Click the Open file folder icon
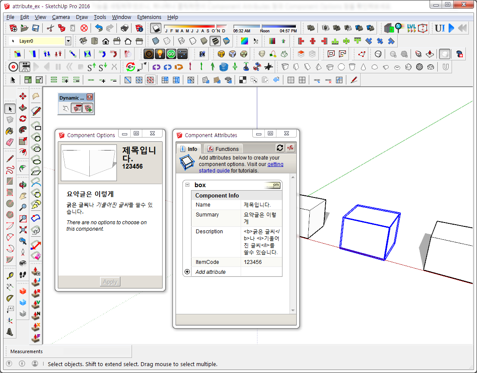This screenshot has height=373, width=477. [x=24, y=28]
